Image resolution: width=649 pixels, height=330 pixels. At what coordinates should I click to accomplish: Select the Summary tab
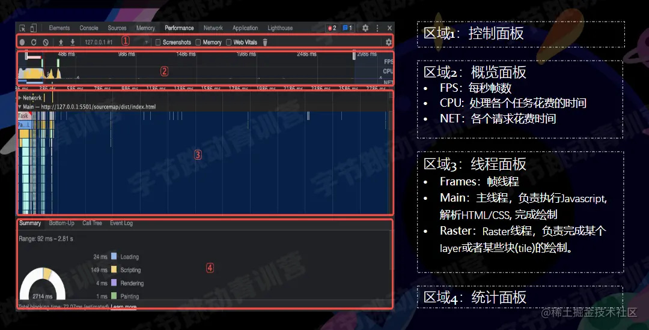click(30, 223)
